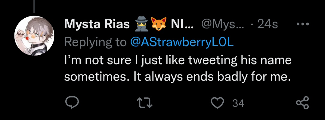Screen dimensions: 325x120
Task: Like the tweet with the heart icon
Action: tap(217, 103)
